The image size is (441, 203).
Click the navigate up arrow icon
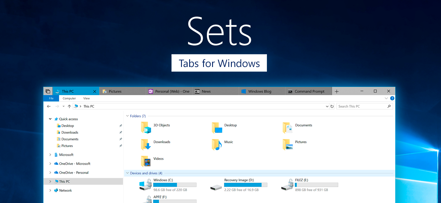[x=69, y=106]
